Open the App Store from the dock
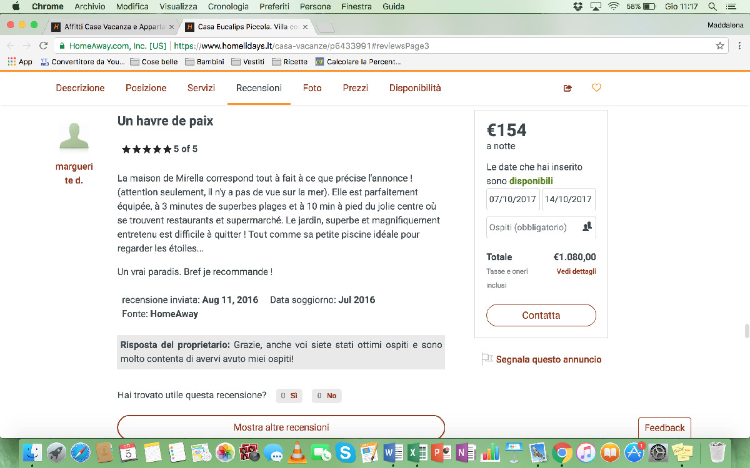 (634, 452)
